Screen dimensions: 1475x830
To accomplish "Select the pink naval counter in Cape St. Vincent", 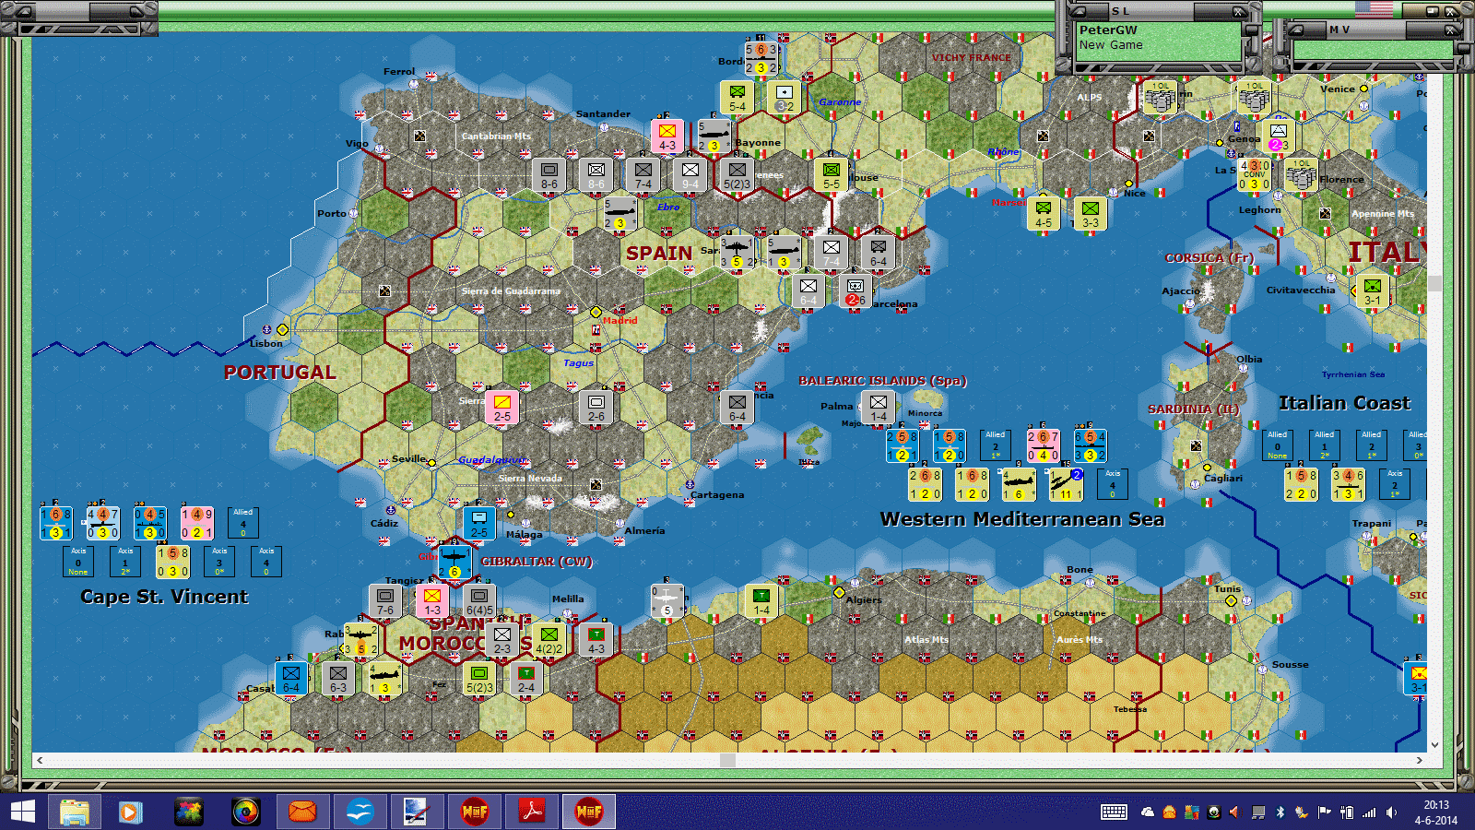I will (196, 523).
